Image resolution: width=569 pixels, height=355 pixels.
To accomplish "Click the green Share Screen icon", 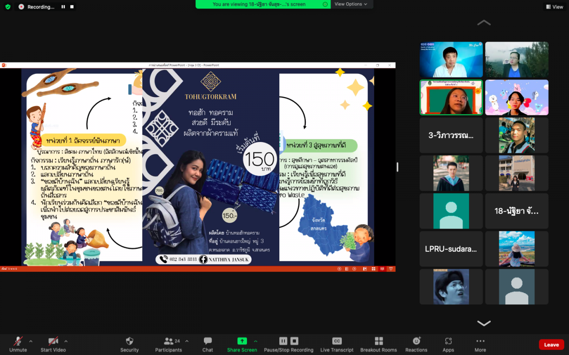I will pyautogui.click(x=242, y=341).
